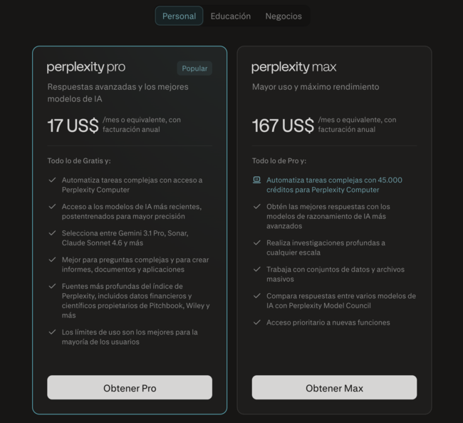463x423 pixels.
Task: Click the perplexity max logo
Action: 293,68
